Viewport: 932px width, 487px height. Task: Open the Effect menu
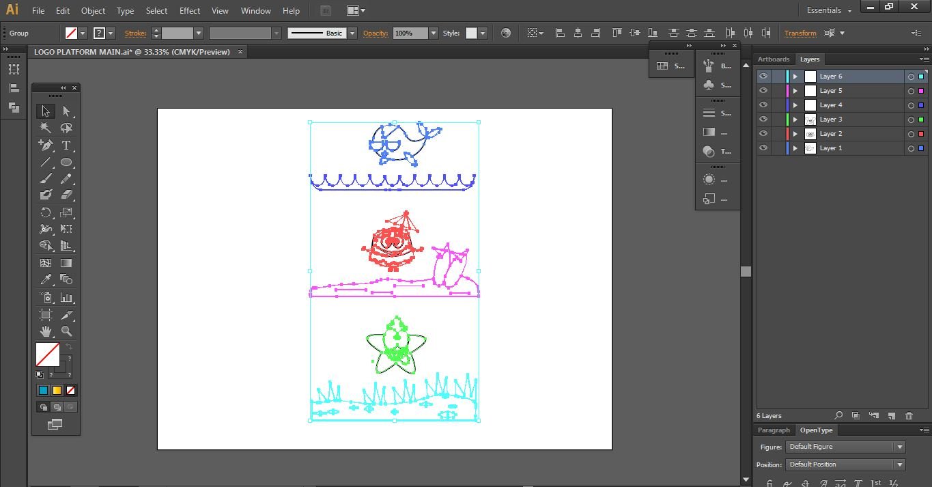[x=190, y=11]
